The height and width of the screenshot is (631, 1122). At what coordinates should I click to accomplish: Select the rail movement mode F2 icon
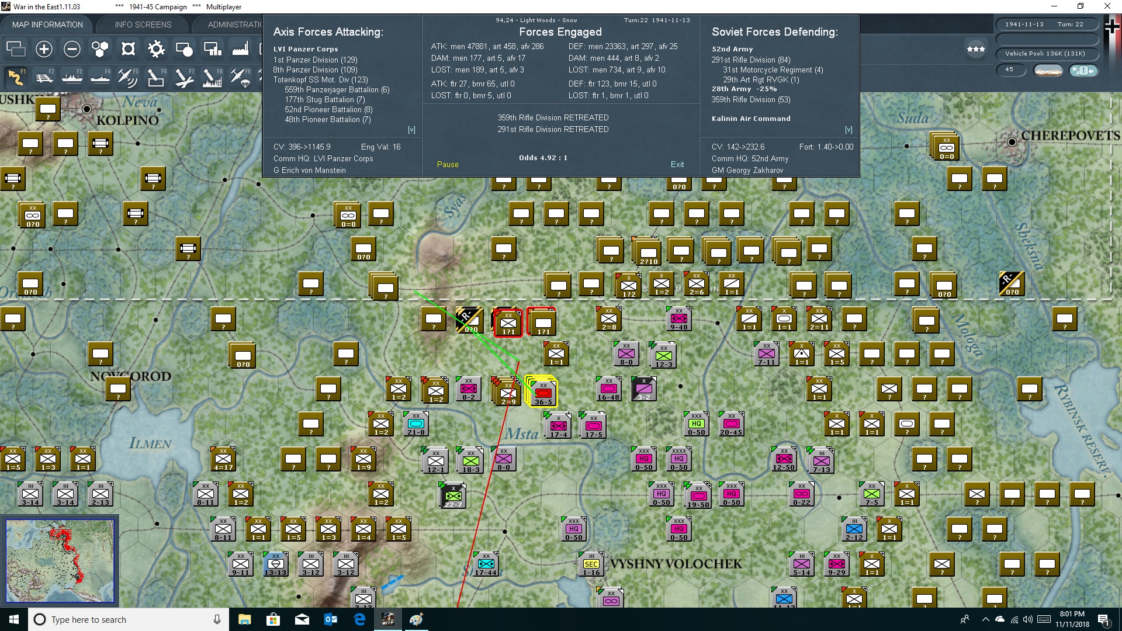(44, 77)
